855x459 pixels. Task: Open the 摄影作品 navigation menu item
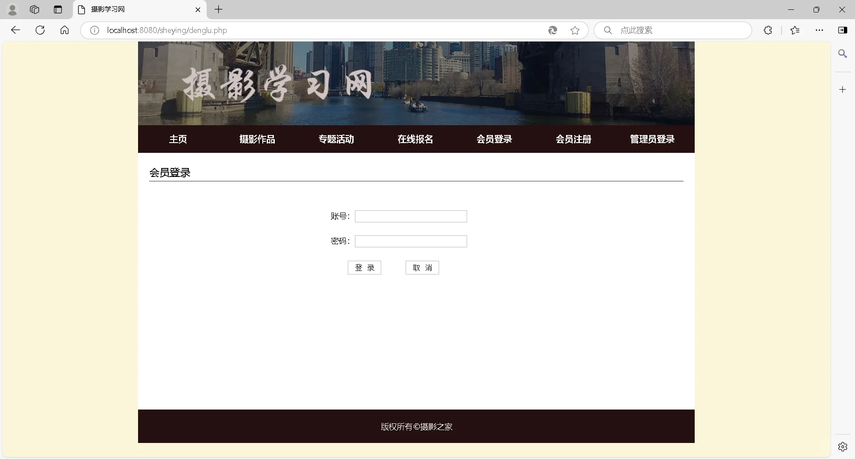(x=257, y=139)
